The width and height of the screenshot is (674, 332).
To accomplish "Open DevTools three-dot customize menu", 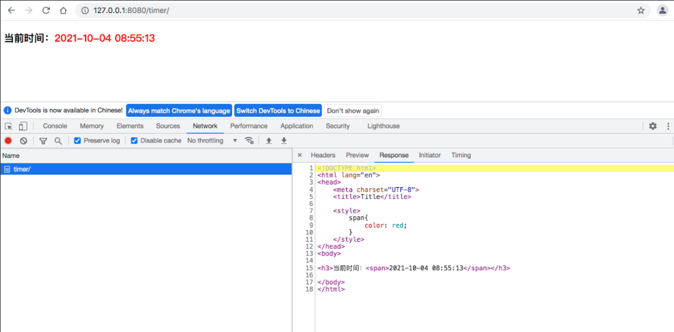I will [x=668, y=126].
